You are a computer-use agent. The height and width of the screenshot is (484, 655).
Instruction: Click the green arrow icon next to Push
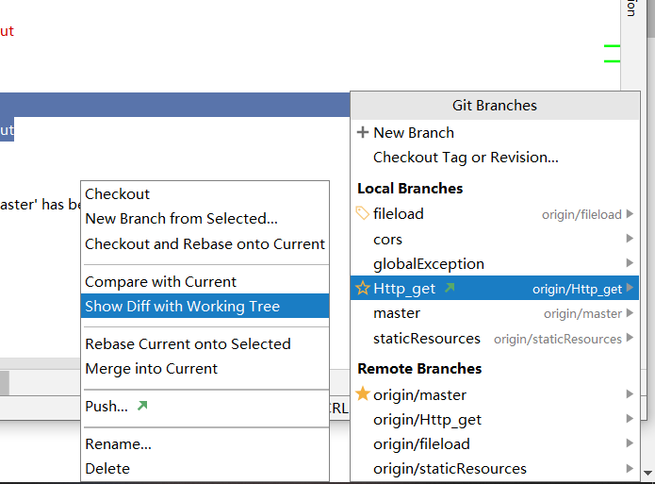click(142, 406)
